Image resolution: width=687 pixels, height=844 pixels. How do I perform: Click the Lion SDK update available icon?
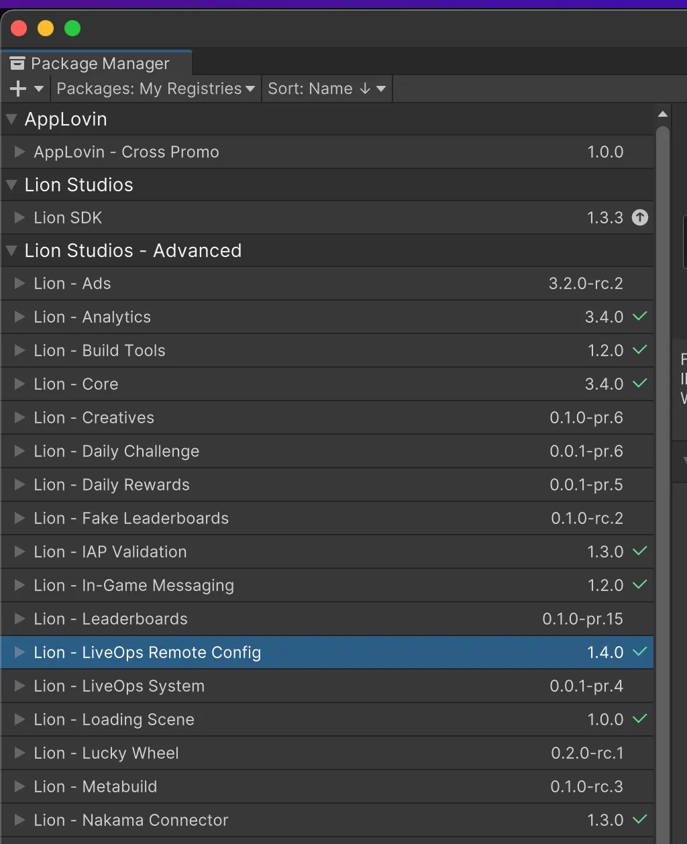click(640, 217)
